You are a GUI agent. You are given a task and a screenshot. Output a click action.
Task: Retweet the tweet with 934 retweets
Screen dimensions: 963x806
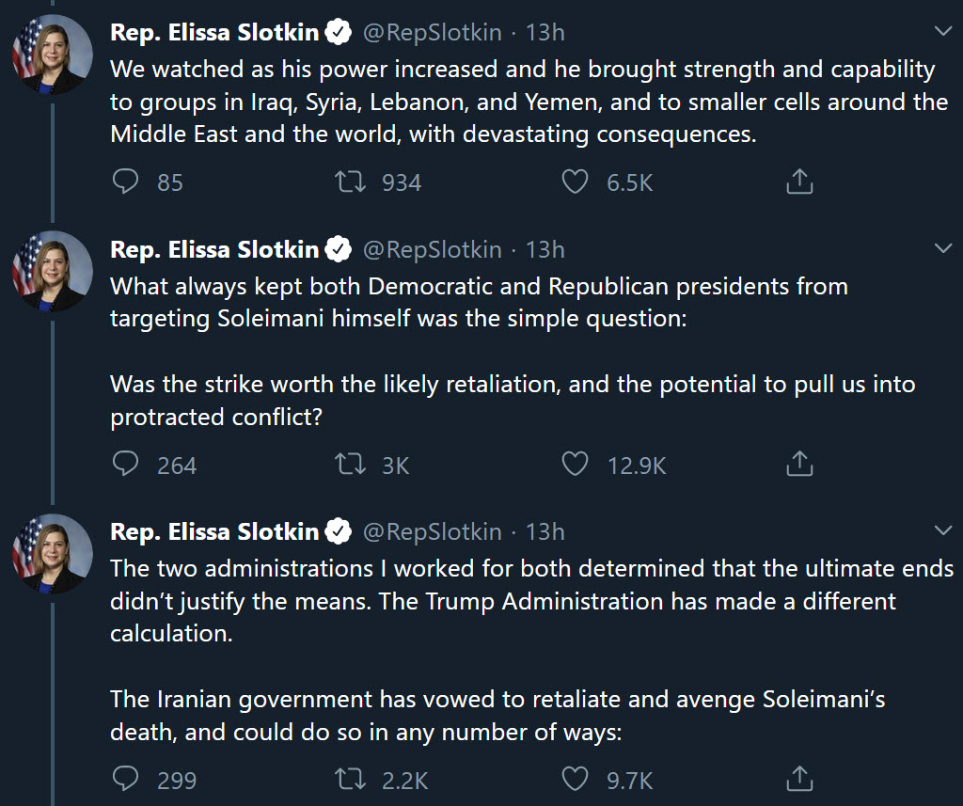[x=350, y=182]
